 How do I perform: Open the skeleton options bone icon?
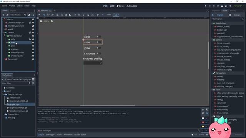click(98, 15)
